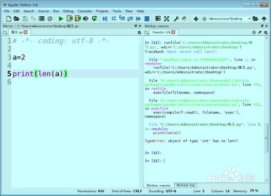Click the console scrollbar thumb
271x196 pixels.
click(266, 138)
